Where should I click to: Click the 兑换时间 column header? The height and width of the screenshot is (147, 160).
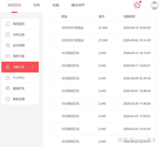click(129, 16)
